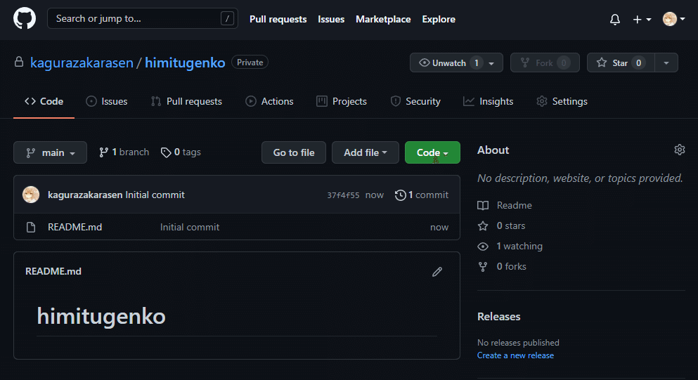Click README.md row file icon

31,228
